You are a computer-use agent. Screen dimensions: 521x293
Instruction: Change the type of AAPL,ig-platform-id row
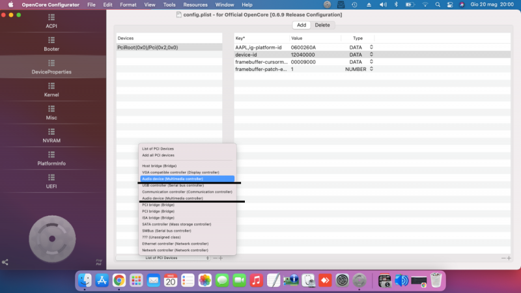pos(371,47)
